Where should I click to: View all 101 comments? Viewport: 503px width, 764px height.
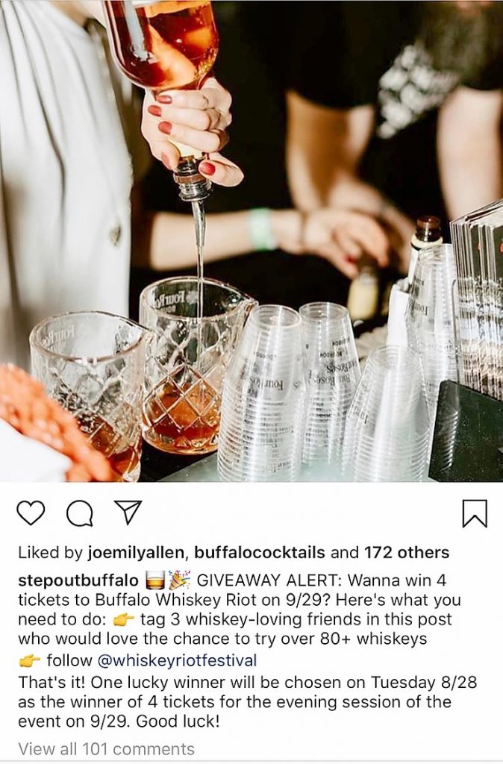tap(106, 749)
